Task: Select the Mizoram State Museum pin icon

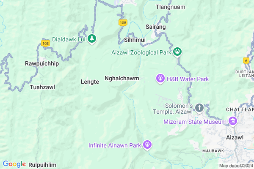Action: click(x=233, y=121)
